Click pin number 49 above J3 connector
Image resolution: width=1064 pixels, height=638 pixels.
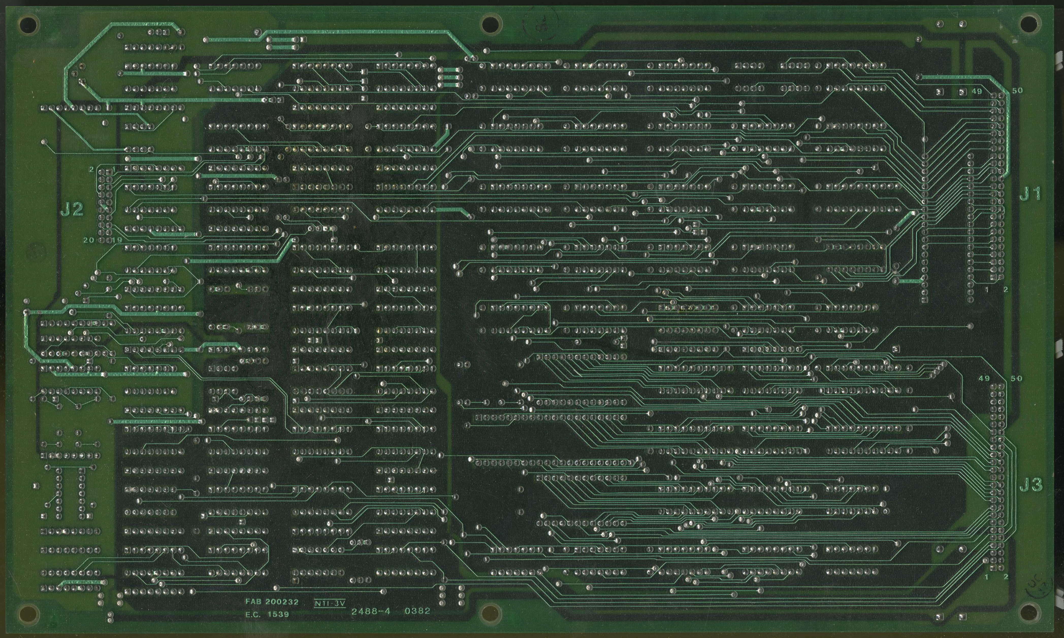pos(984,378)
